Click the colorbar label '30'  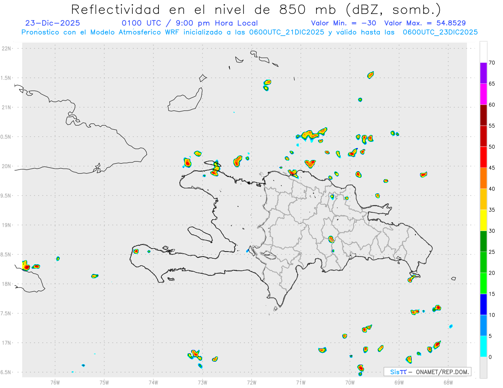pyautogui.click(x=492, y=231)
